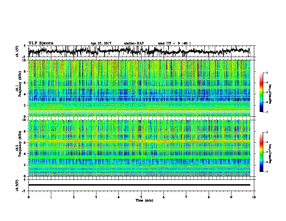Click the ch.1 color scale bar
The height and width of the screenshot is (221, 286).
click(261, 92)
